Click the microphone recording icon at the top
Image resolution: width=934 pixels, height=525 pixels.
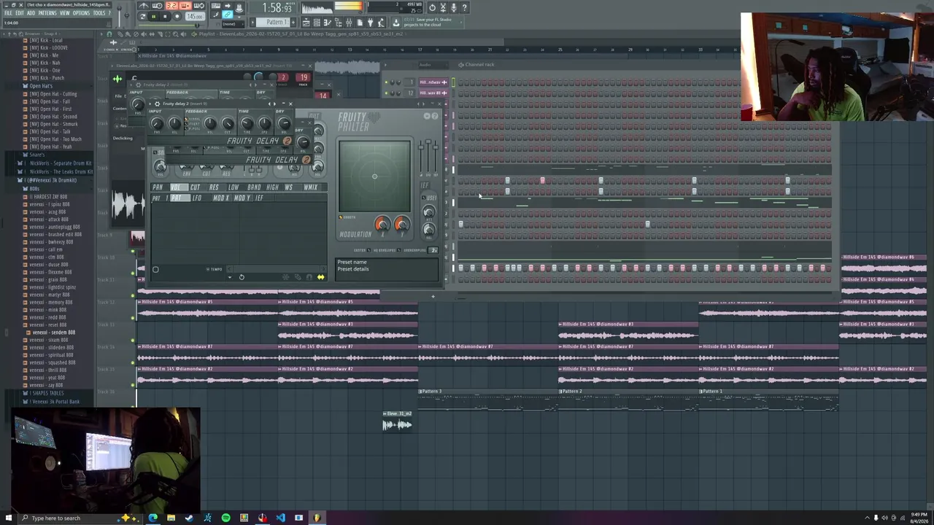[x=454, y=7]
